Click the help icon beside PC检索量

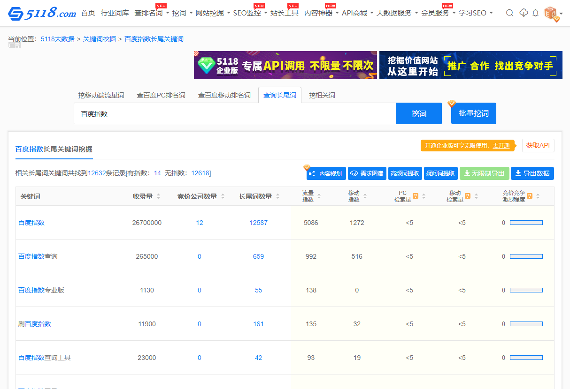[416, 196]
